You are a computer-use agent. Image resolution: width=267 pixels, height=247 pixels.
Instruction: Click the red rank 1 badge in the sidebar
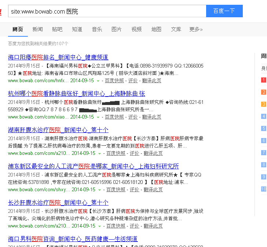click(x=264, y=80)
